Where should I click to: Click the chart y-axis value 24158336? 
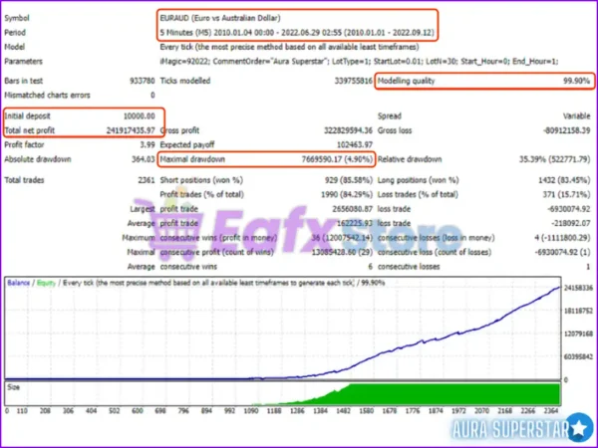pos(578,288)
